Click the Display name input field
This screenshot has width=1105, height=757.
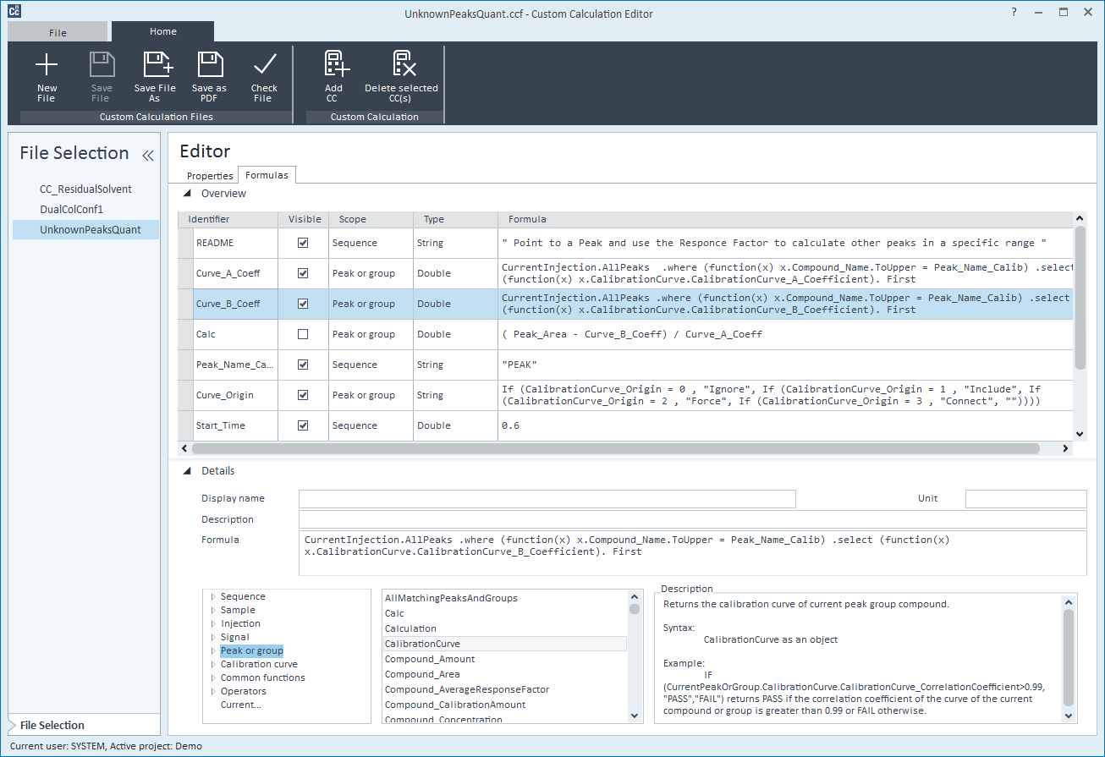point(547,499)
